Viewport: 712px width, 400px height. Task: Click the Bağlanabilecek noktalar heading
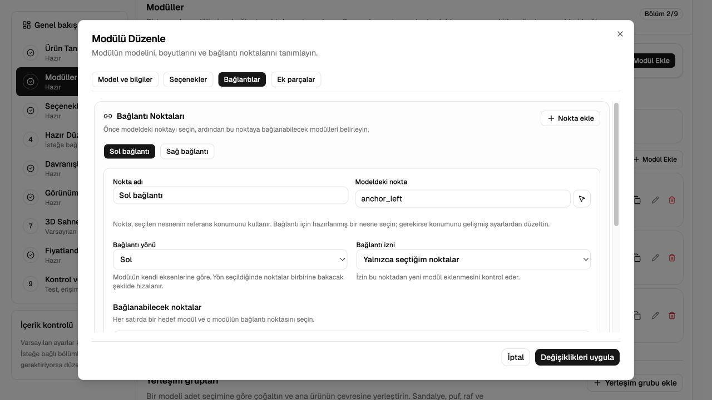point(157,307)
